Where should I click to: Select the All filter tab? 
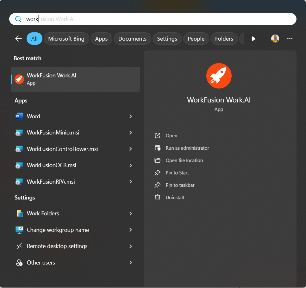tap(34, 39)
